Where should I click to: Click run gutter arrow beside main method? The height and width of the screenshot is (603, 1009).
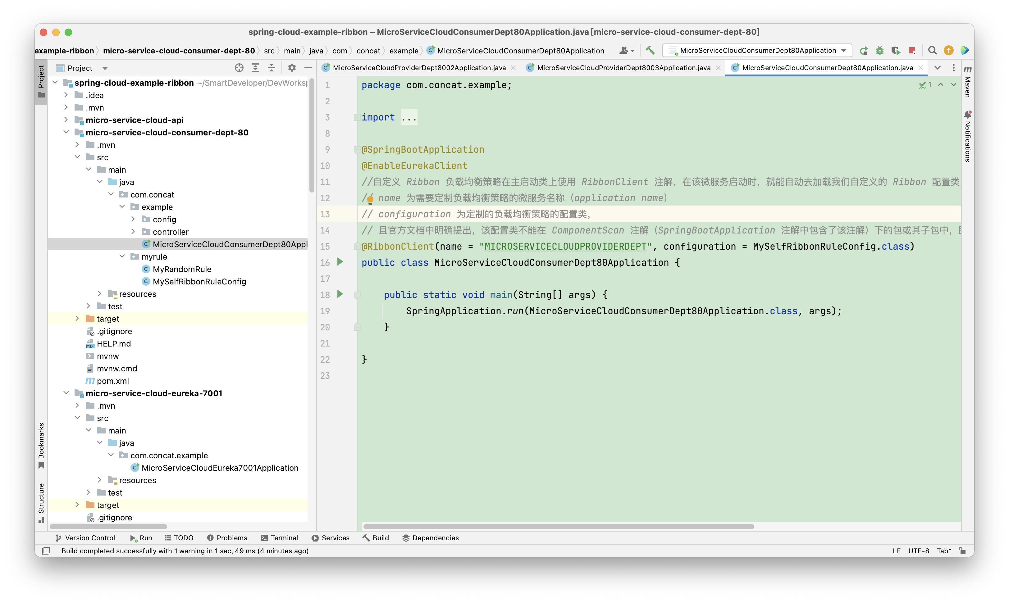[340, 294]
